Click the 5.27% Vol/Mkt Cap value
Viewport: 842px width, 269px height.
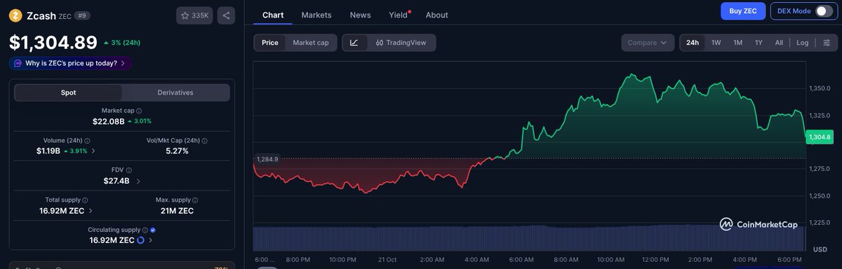pyautogui.click(x=177, y=151)
